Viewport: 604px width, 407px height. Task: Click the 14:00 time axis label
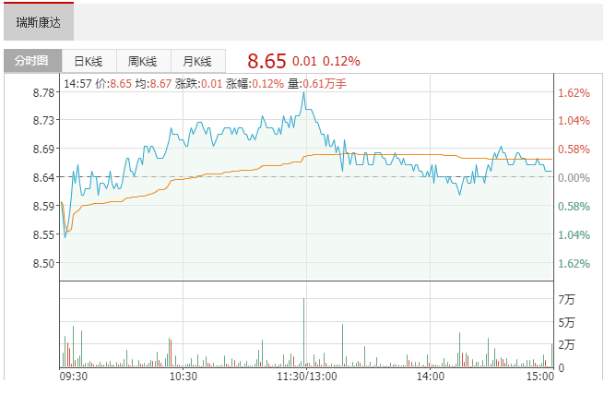[430, 377]
